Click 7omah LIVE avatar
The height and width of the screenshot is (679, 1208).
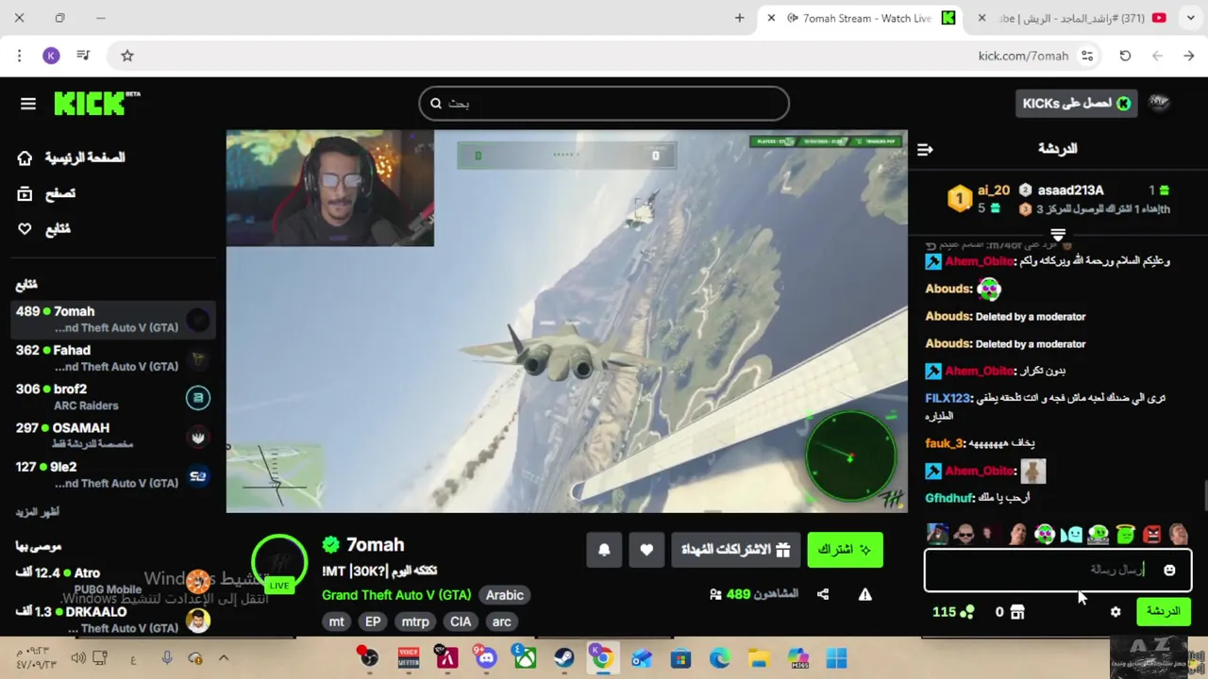click(279, 563)
